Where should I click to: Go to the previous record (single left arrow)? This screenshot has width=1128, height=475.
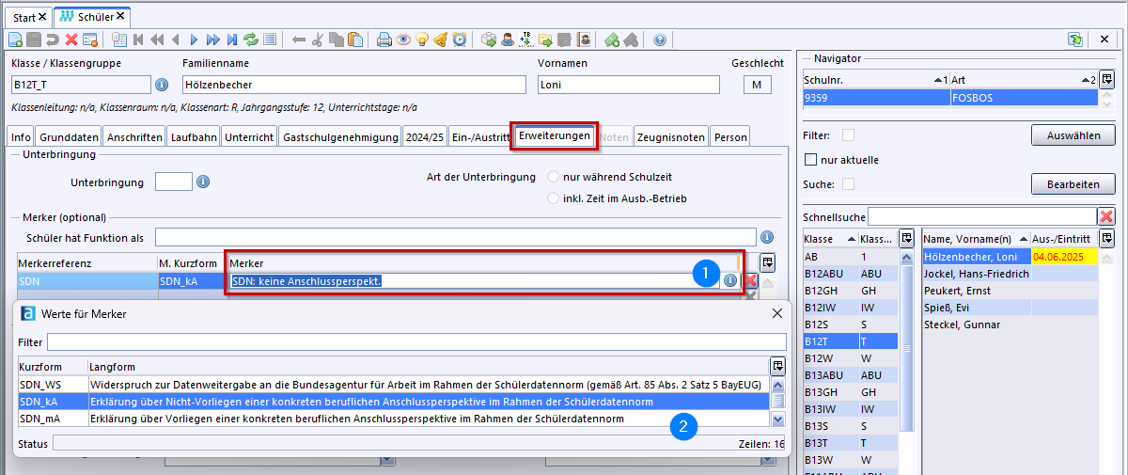pyautogui.click(x=175, y=40)
